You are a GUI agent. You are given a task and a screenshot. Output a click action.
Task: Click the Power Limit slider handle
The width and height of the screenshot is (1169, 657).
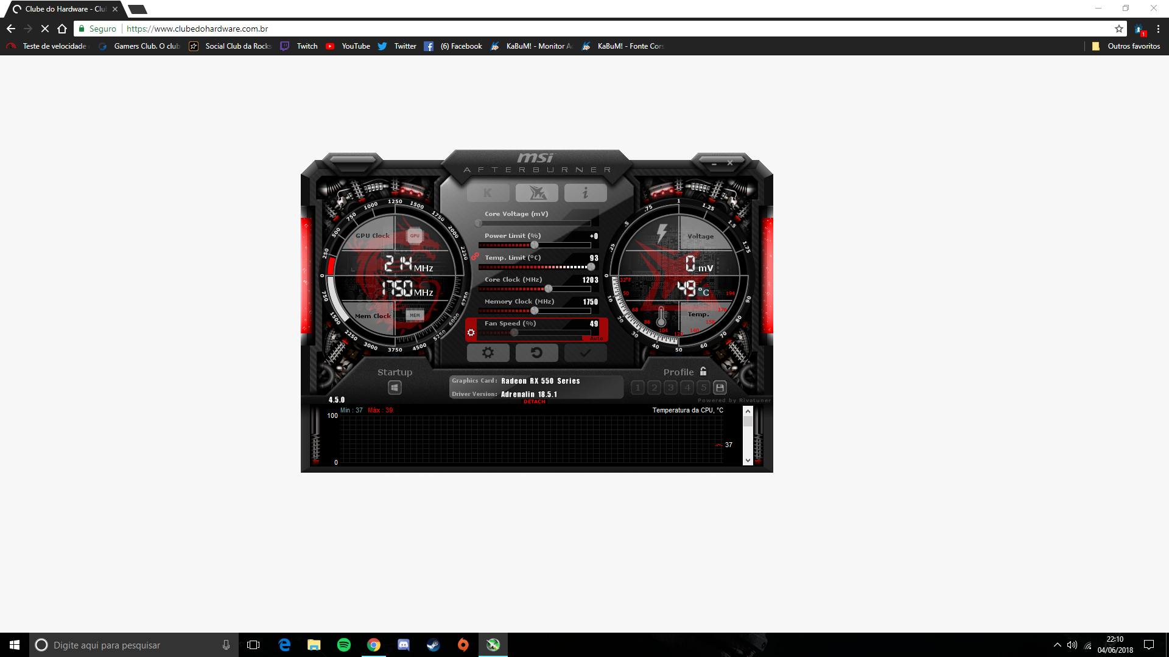pos(535,245)
